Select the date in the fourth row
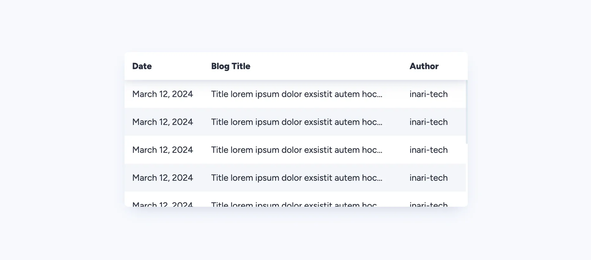This screenshot has width=591, height=260. [163, 178]
